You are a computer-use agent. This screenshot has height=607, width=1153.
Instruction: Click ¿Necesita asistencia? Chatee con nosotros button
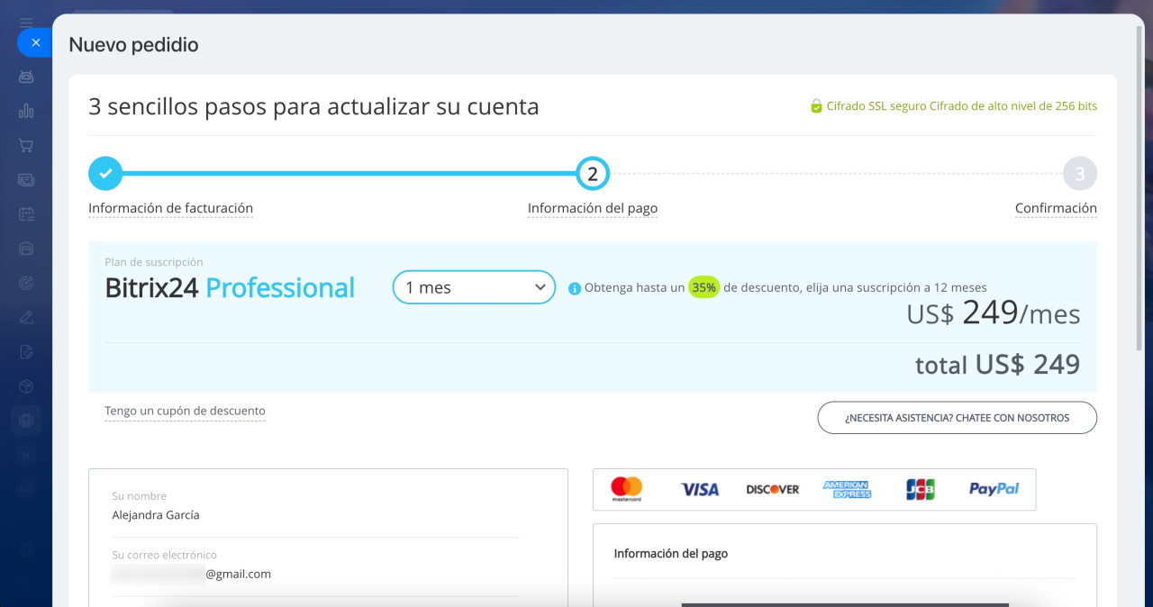[958, 418]
